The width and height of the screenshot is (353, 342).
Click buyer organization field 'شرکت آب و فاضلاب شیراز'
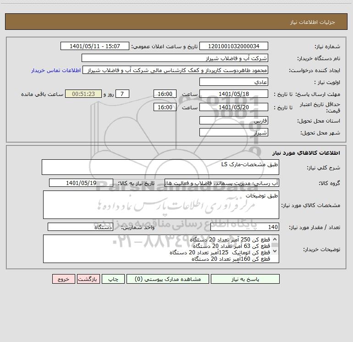point(175,58)
